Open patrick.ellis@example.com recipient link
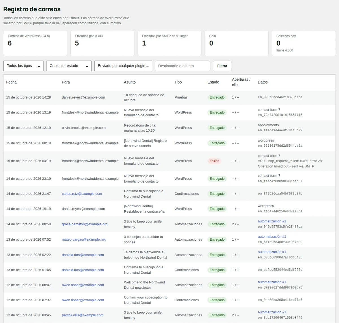Screen dimensions: 339x323 [82, 315]
